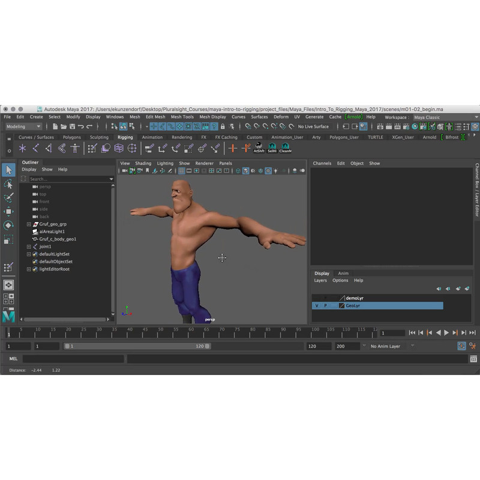Click the Outliner search field
Viewport: 480px width, 480px height.
67,179
